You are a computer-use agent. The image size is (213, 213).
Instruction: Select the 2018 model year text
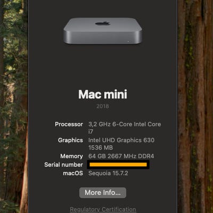coord(103,106)
